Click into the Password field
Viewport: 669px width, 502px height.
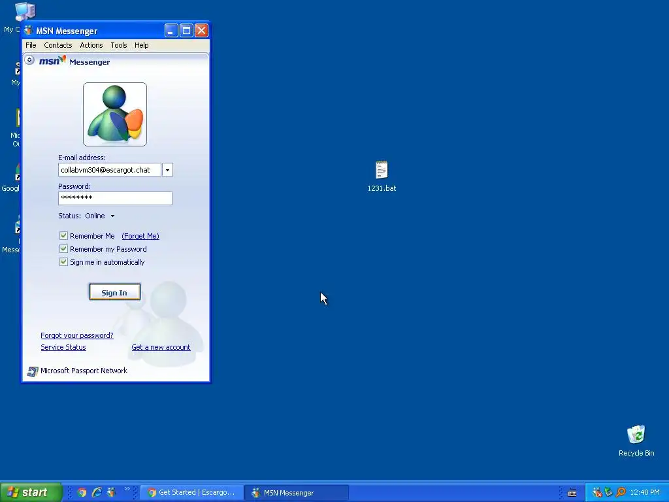[115, 198]
